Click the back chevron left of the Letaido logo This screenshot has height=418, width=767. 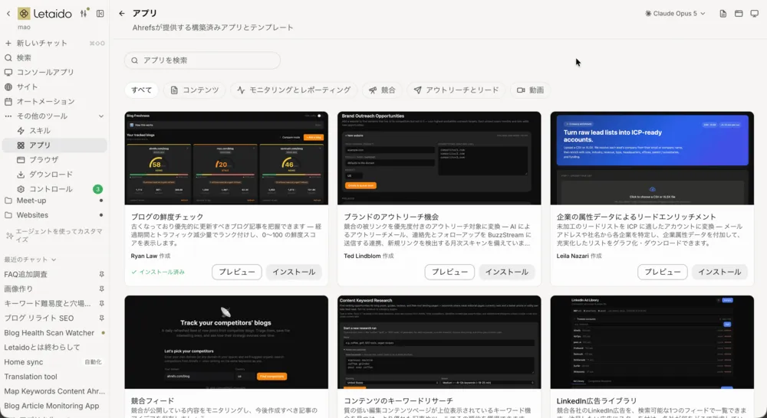[8, 14]
